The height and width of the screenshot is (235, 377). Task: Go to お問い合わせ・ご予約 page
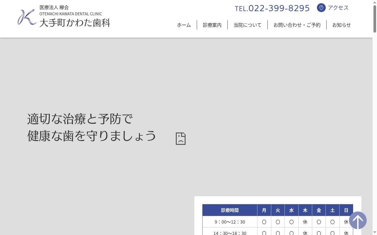[297, 25]
